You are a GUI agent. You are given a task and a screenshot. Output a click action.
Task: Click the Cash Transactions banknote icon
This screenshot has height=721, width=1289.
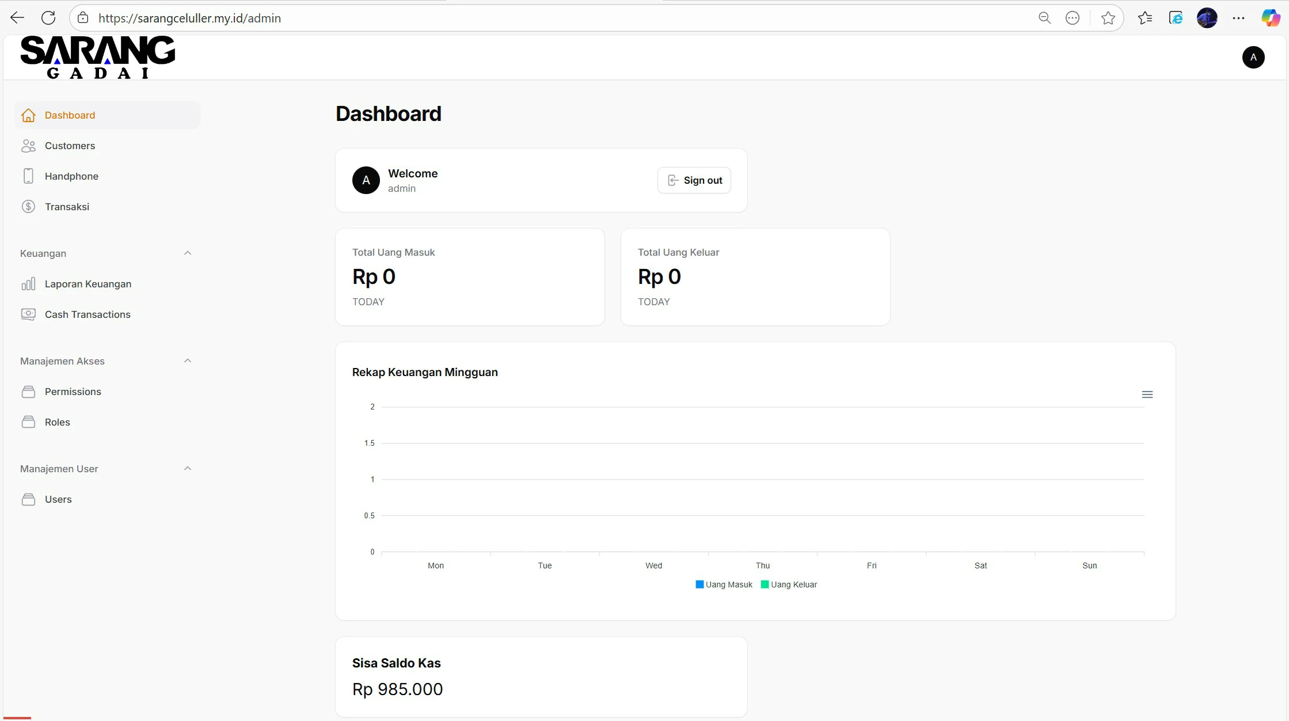(x=28, y=314)
